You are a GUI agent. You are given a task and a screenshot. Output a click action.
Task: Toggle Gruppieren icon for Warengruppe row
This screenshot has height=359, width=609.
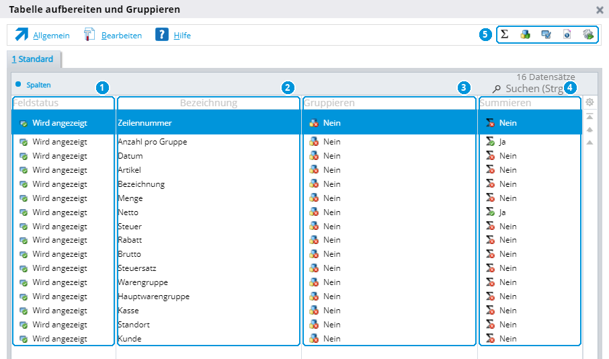(314, 282)
